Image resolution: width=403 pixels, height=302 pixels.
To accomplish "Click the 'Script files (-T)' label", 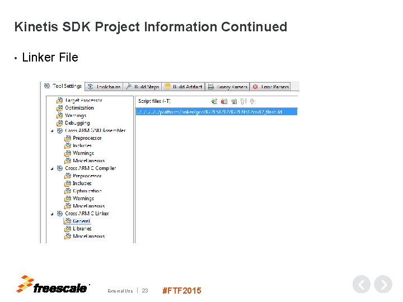I will coord(154,101).
